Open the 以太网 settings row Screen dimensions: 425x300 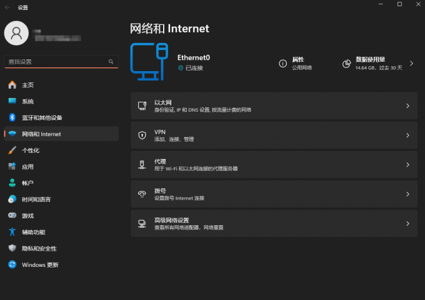pyautogui.click(x=274, y=105)
